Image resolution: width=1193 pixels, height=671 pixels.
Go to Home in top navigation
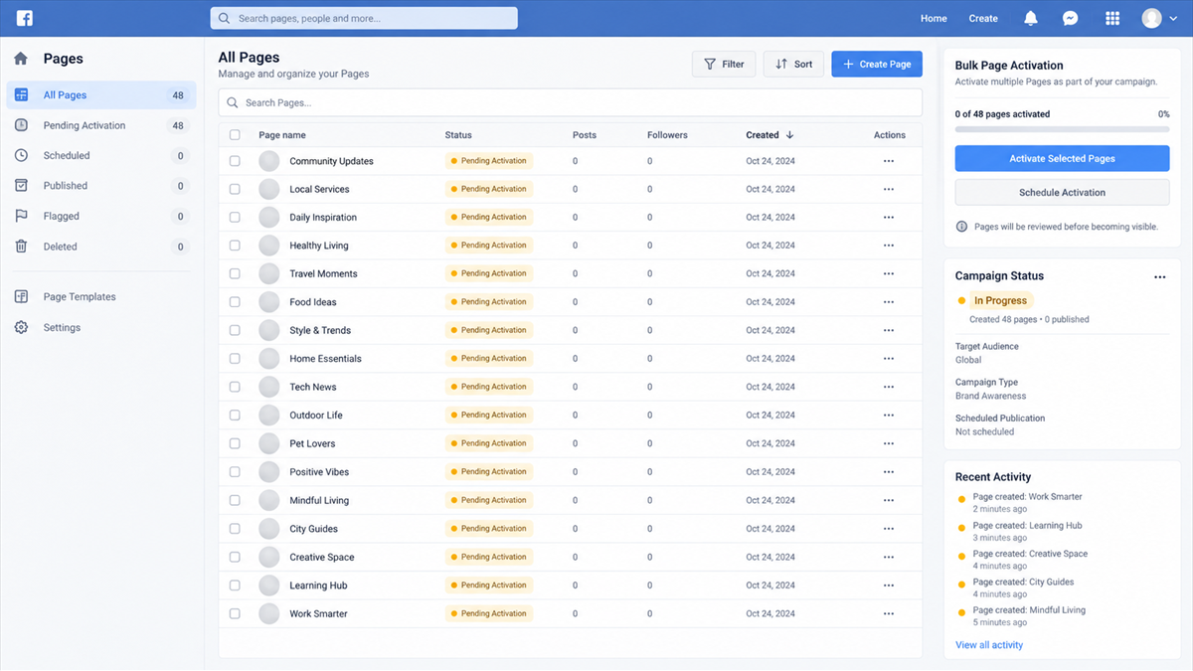tap(934, 18)
